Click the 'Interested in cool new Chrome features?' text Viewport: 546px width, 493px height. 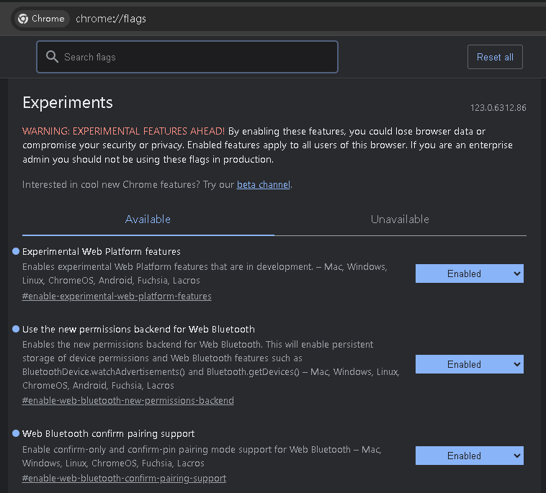pyautogui.click(x=111, y=184)
